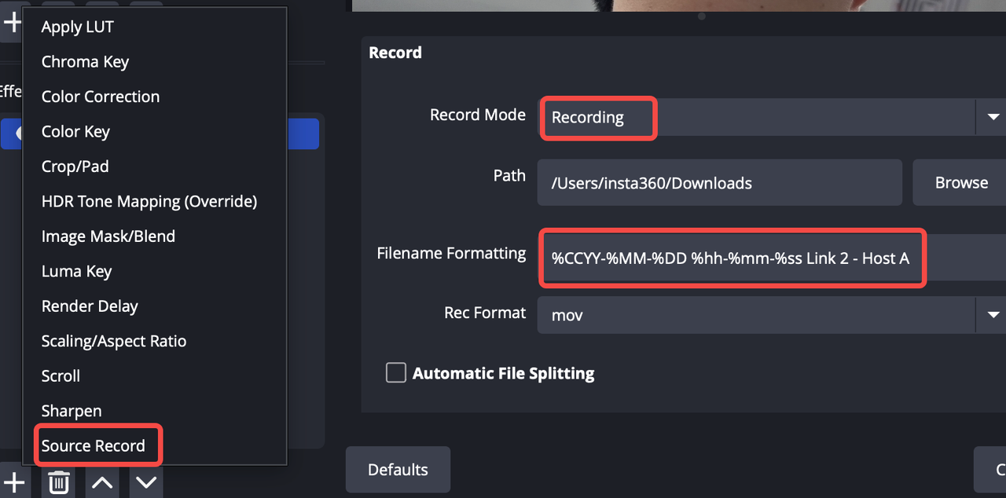Pick Color Correction in the filter menu
Screen dimensions: 1006x498
(x=101, y=97)
